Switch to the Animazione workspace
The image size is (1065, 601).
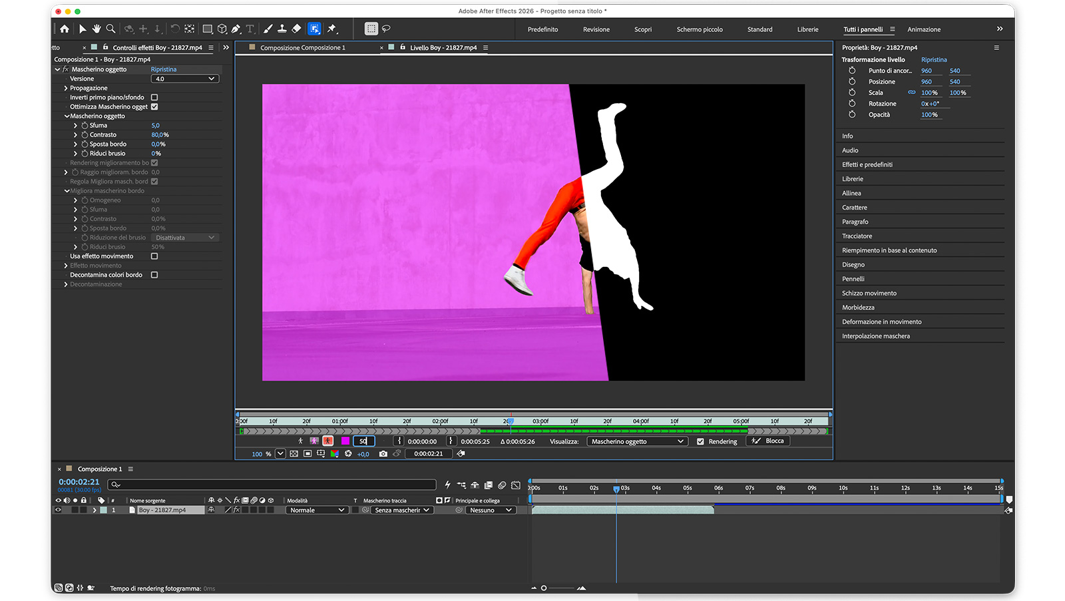click(924, 29)
